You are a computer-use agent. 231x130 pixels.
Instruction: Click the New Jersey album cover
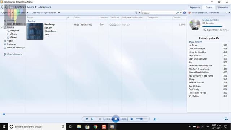click(35, 31)
